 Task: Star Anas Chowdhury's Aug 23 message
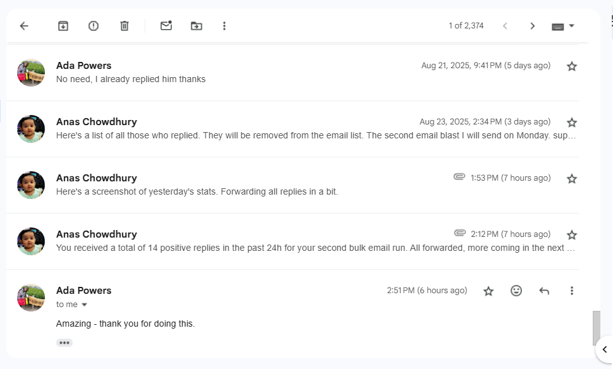572,123
